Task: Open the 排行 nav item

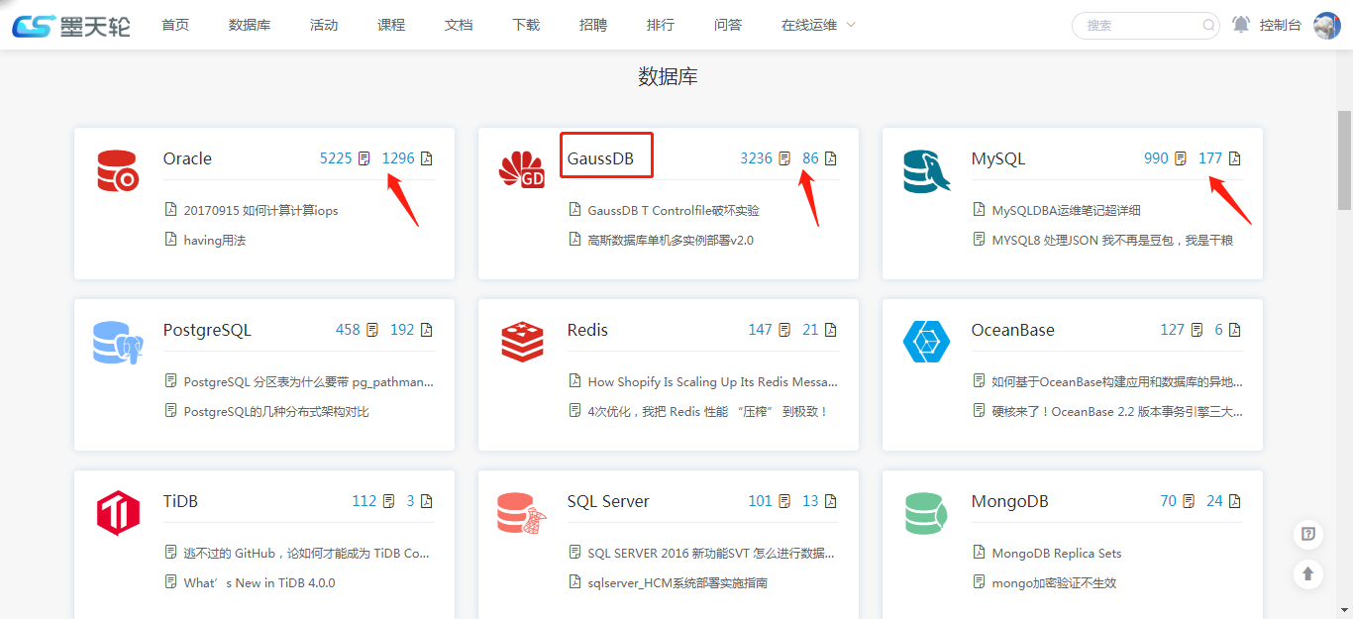Action: point(661,25)
